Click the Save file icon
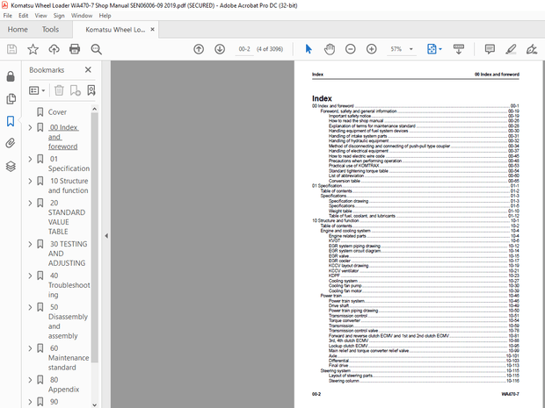 11,49
